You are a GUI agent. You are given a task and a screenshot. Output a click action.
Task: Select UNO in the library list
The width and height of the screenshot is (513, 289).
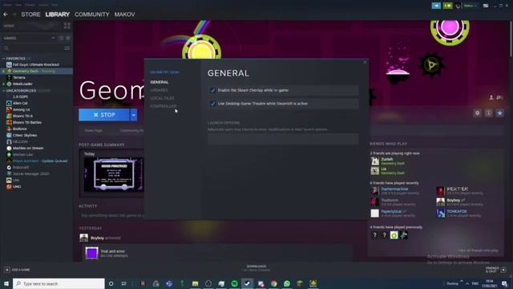pyautogui.click(x=17, y=187)
